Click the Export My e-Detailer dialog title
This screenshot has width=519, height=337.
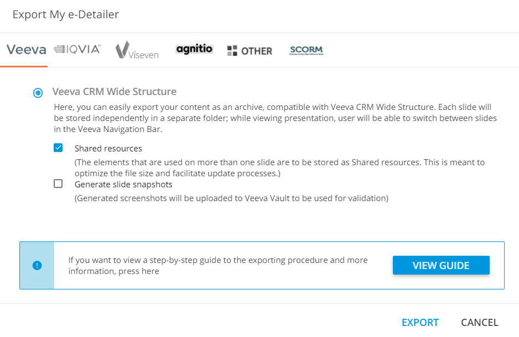coord(66,15)
